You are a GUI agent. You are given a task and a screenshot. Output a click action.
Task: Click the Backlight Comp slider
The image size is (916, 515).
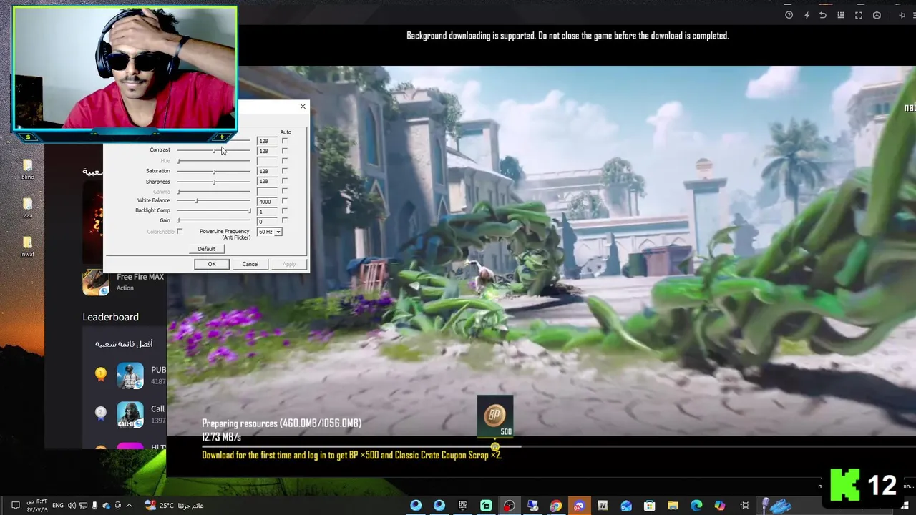(x=214, y=211)
